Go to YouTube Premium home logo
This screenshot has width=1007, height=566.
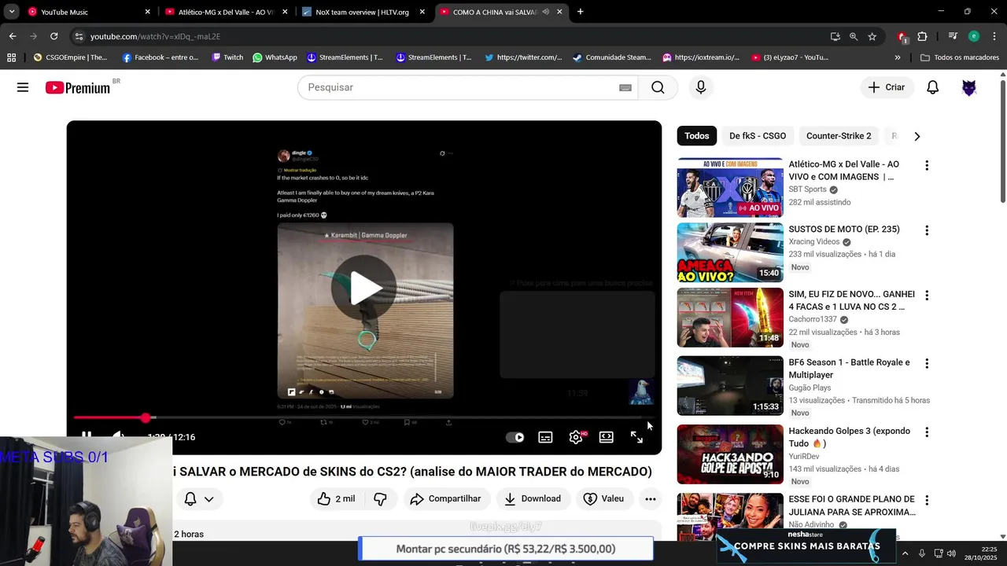click(78, 88)
